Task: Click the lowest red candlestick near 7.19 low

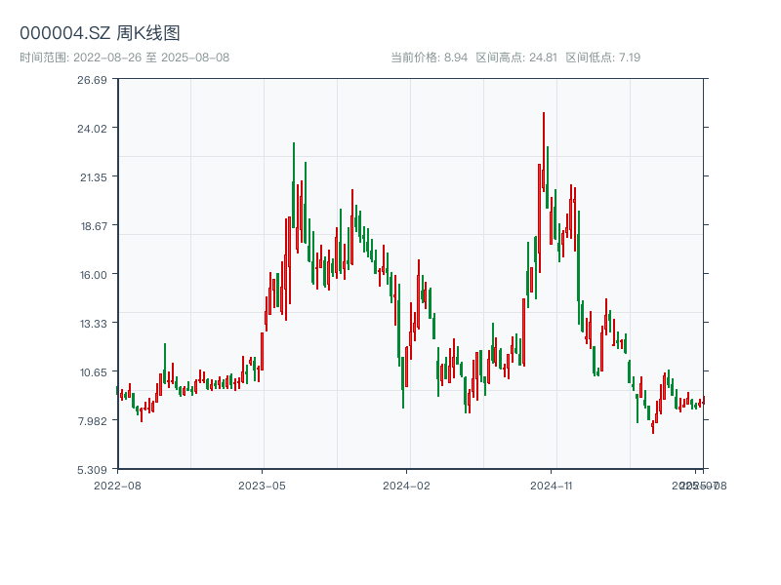Action: click(653, 427)
